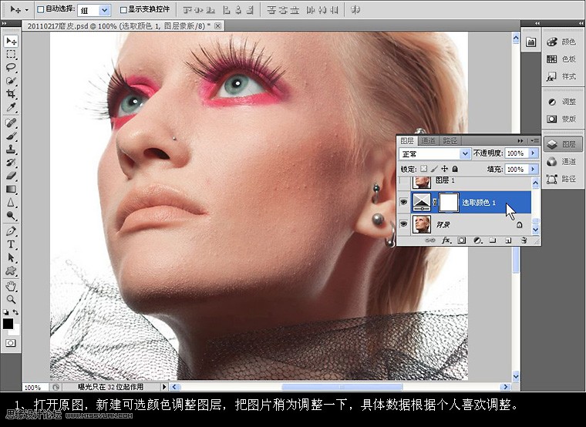Select the Zoom tool in the toolbox
586x427 pixels.
[11, 300]
